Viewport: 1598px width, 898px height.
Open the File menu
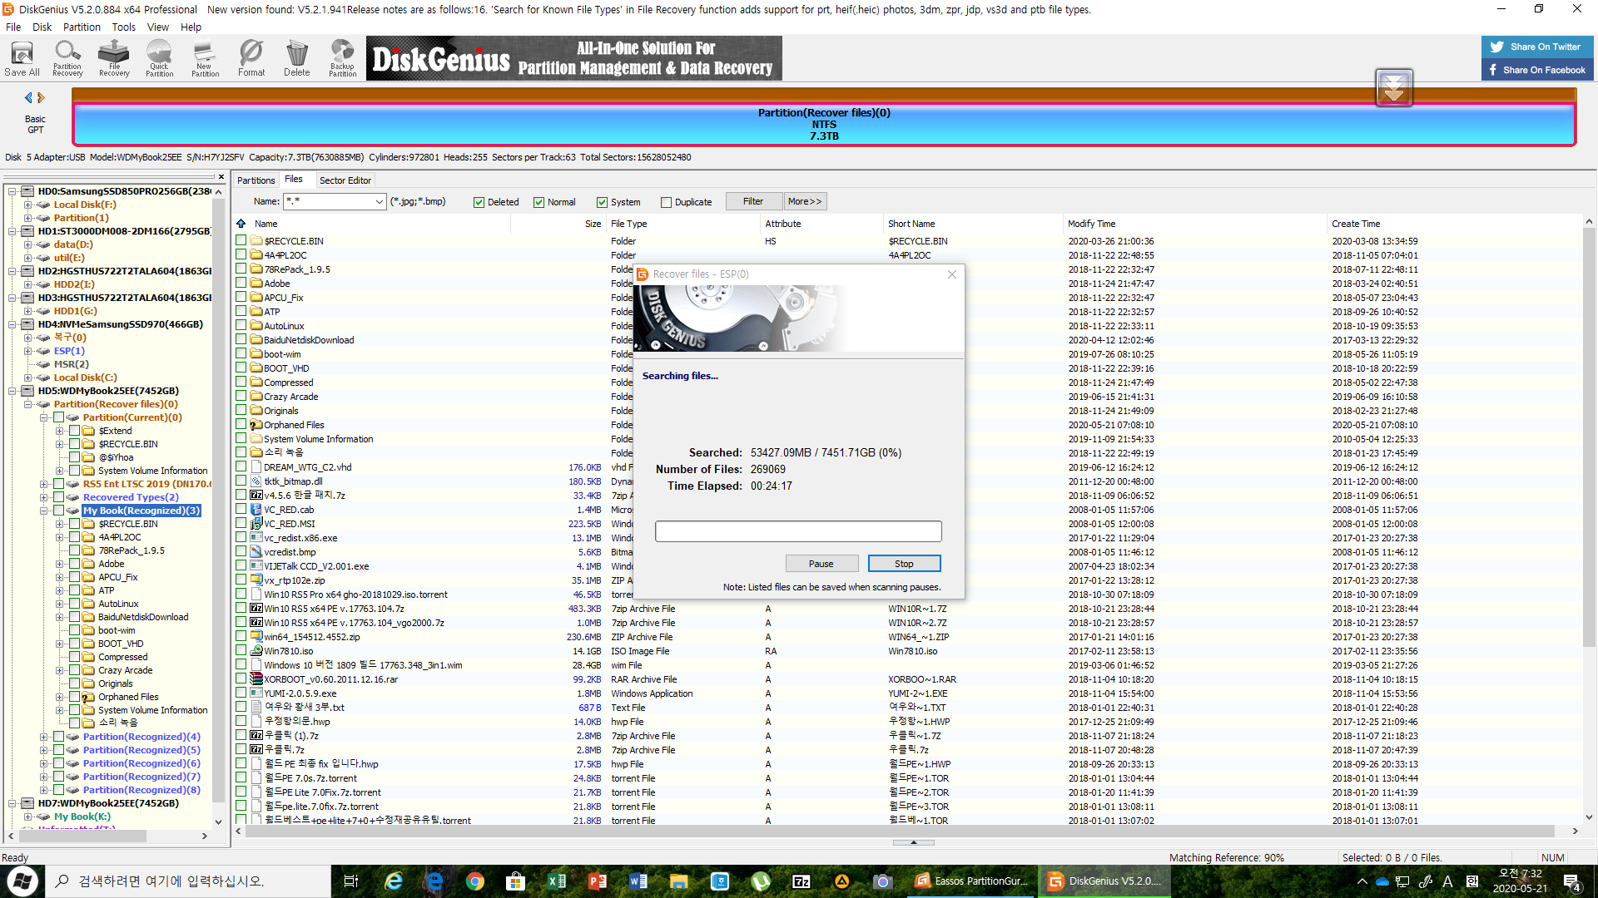(x=13, y=27)
